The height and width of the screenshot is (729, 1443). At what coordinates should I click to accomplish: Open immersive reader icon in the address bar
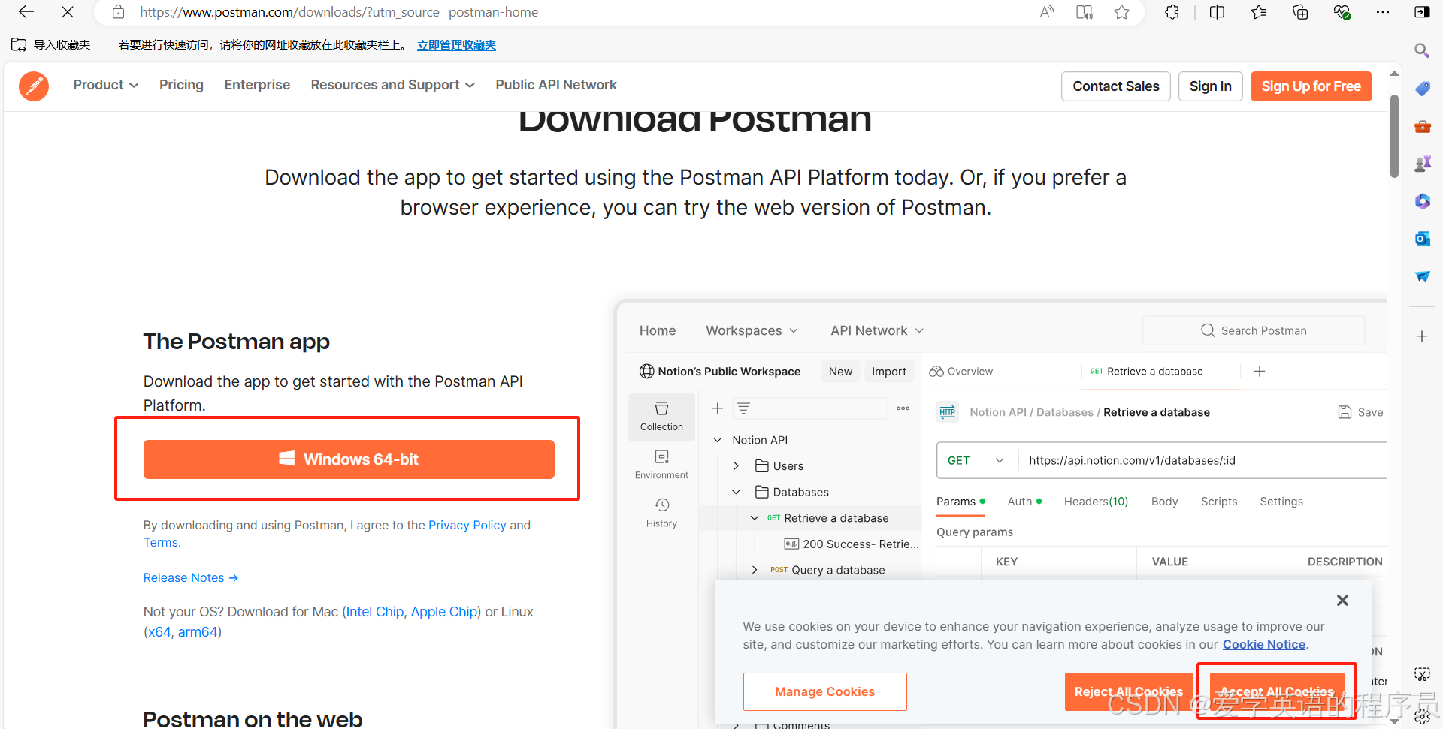[1085, 12]
